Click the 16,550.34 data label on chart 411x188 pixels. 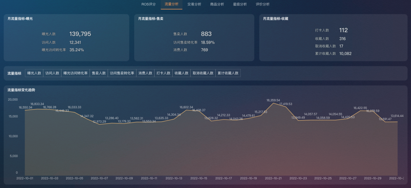[26, 108]
